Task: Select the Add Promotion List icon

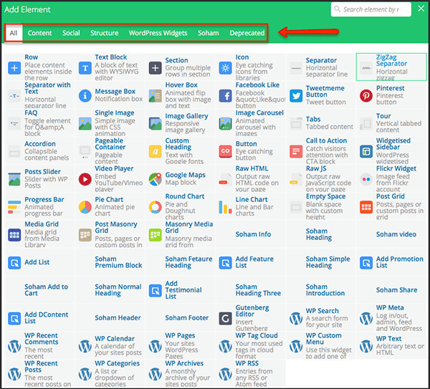Action: pos(366,263)
